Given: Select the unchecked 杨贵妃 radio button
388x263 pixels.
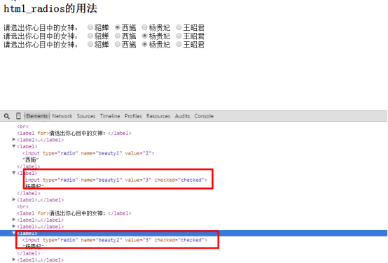Looking at the screenshot, I should 145,27.
